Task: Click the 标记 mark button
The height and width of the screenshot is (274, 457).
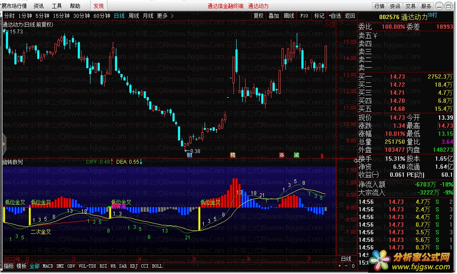Action: (320, 16)
